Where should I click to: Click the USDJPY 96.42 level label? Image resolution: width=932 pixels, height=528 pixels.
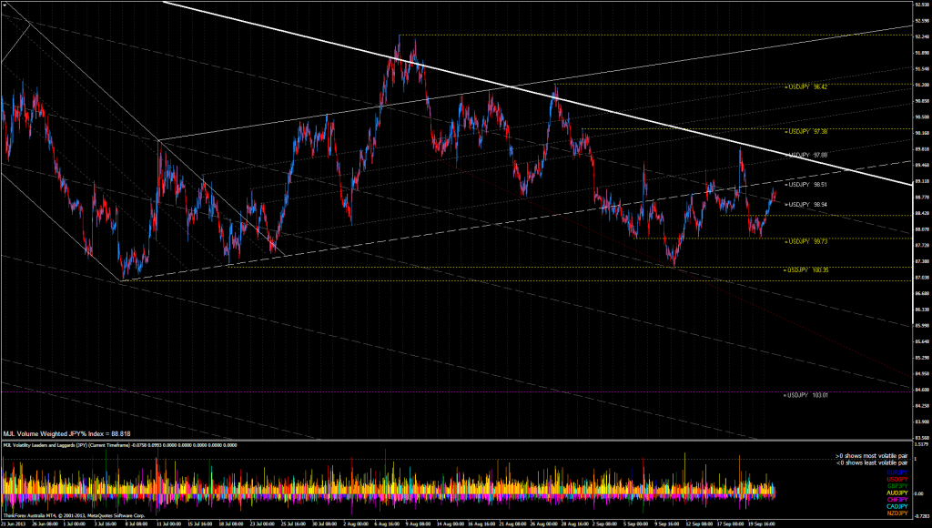pyautogui.click(x=806, y=86)
